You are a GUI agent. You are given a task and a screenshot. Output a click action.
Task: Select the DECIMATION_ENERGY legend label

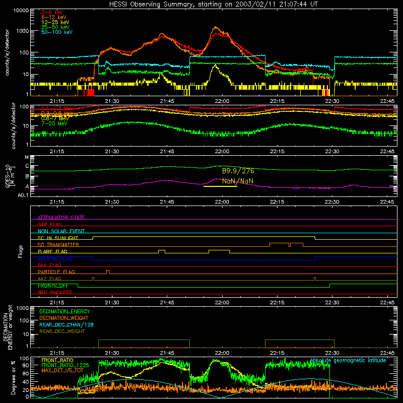(x=64, y=311)
